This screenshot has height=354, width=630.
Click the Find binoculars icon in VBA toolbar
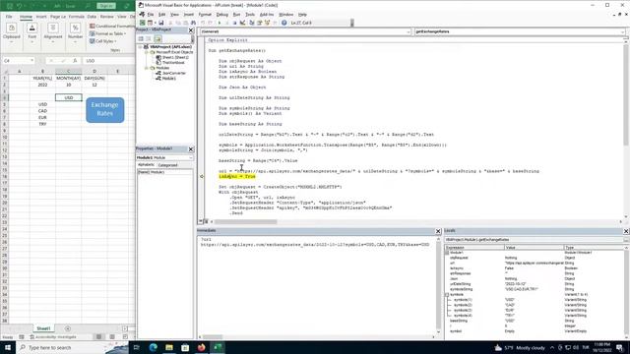[193, 23]
